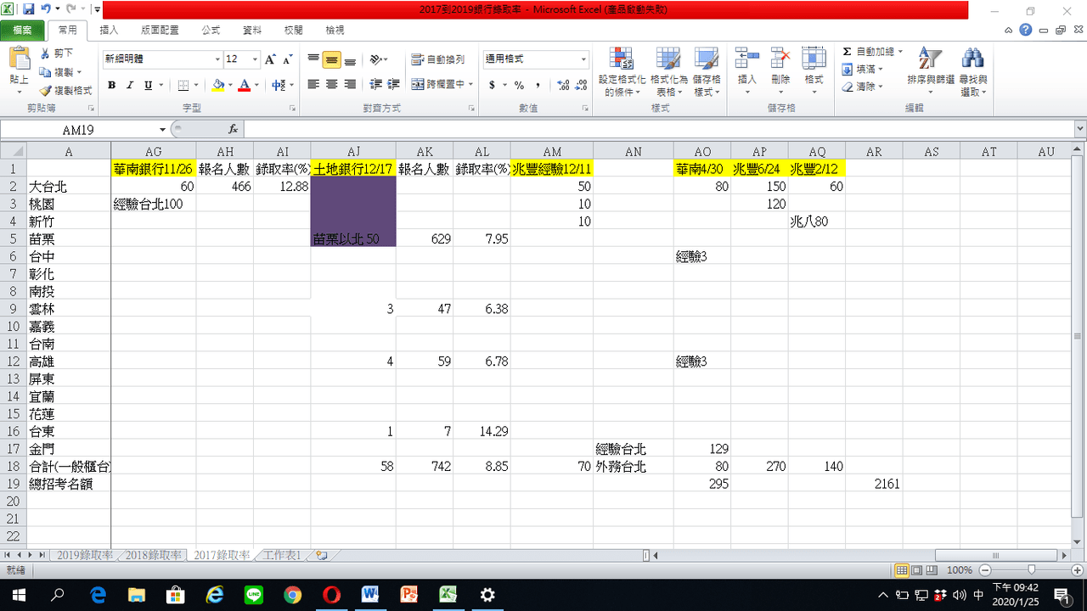Screen dimensions: 1087x611
Task: Increase the cell indent
Action: tap(393, 85)
